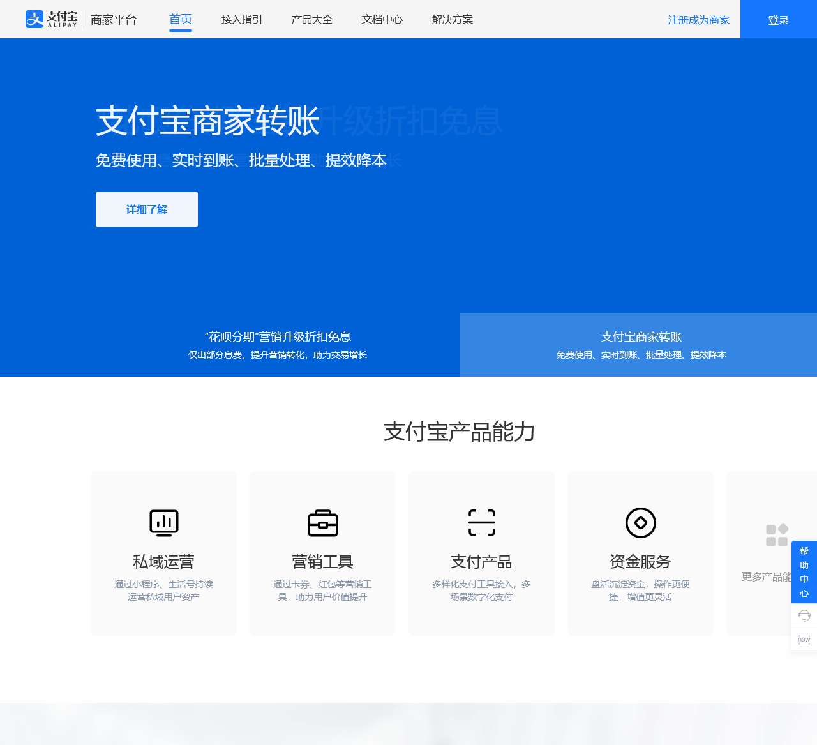Open the 文档中心 menu item
The height and width of the screenshot is (745, 817).
pos(382,19)
